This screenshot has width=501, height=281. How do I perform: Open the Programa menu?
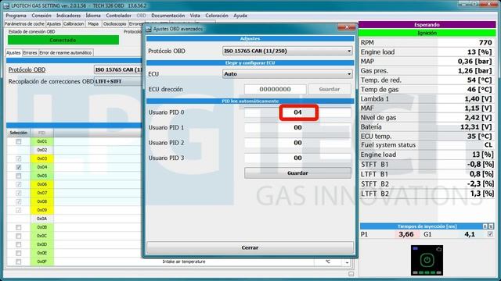(x=16, y=16)
